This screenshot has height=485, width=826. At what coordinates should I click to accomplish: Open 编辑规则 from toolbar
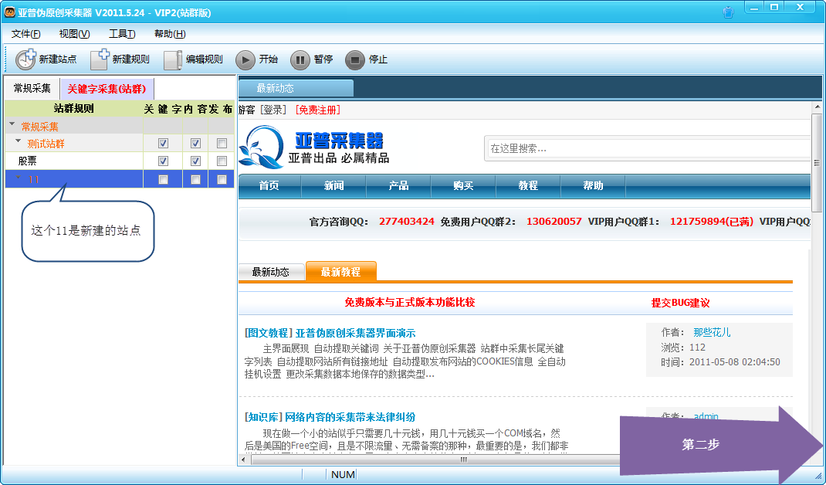(194, 59)
